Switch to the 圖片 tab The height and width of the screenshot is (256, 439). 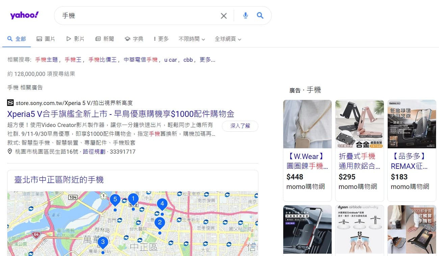(x=46, y=39)
